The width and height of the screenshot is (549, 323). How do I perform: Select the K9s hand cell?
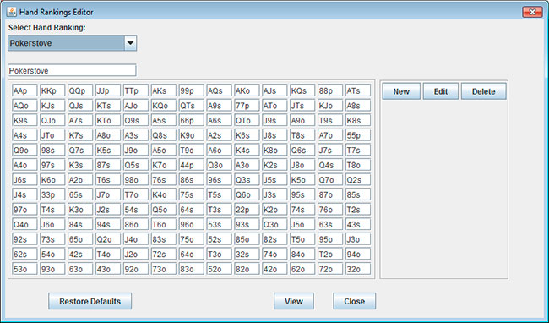pos(24,120)
